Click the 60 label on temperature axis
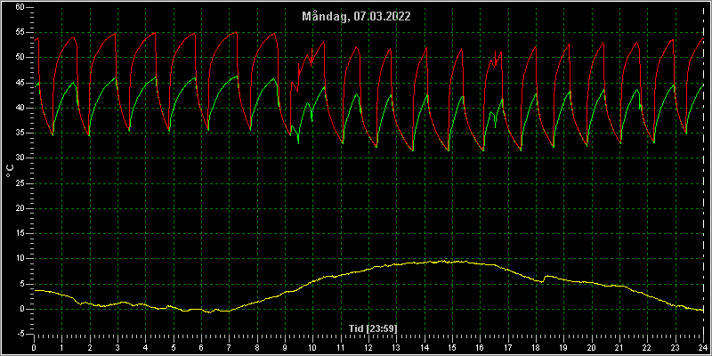The image size is (712, 356). [20, 7]
